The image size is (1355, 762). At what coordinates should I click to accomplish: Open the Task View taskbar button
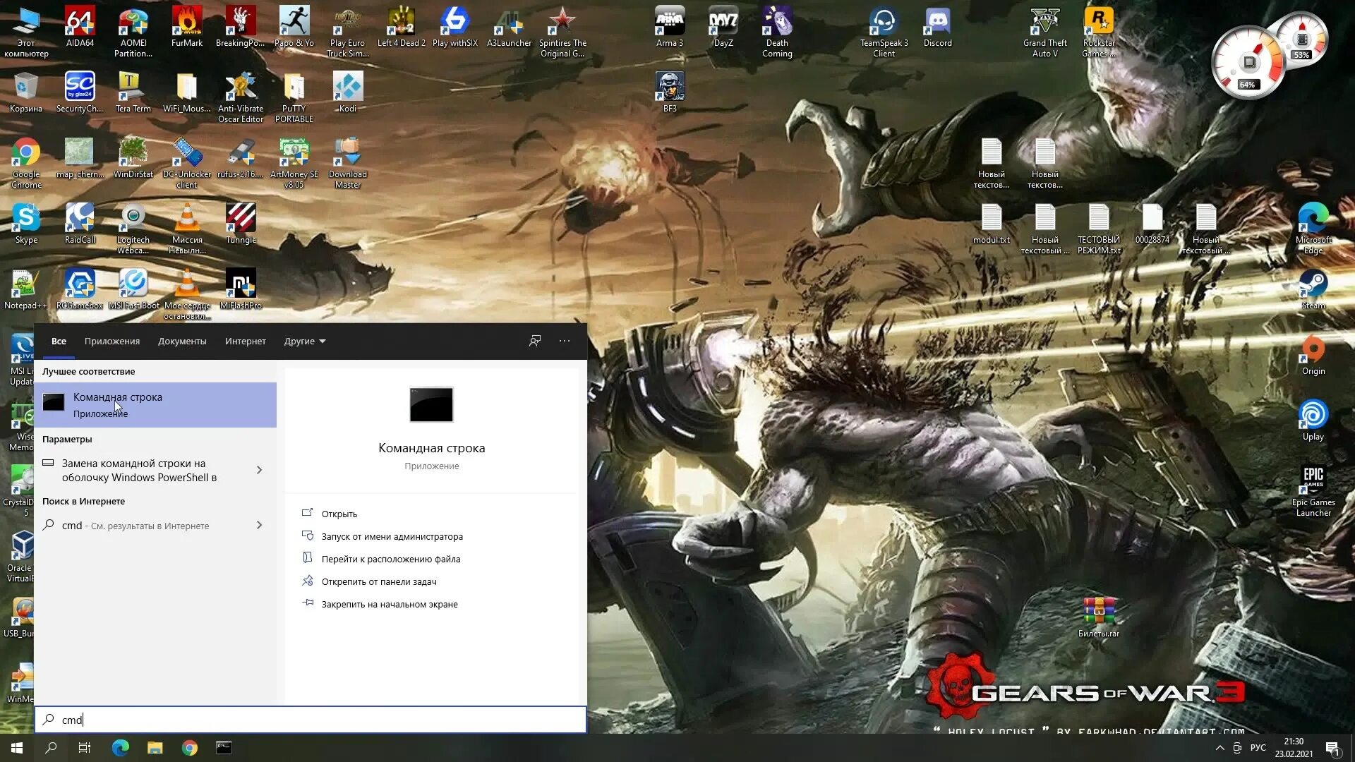click(x=85, y=748)
